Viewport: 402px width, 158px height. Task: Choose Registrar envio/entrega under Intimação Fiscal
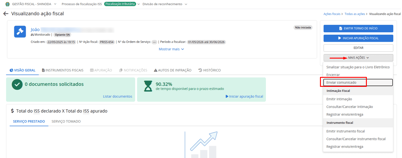[x=358, y=114]
